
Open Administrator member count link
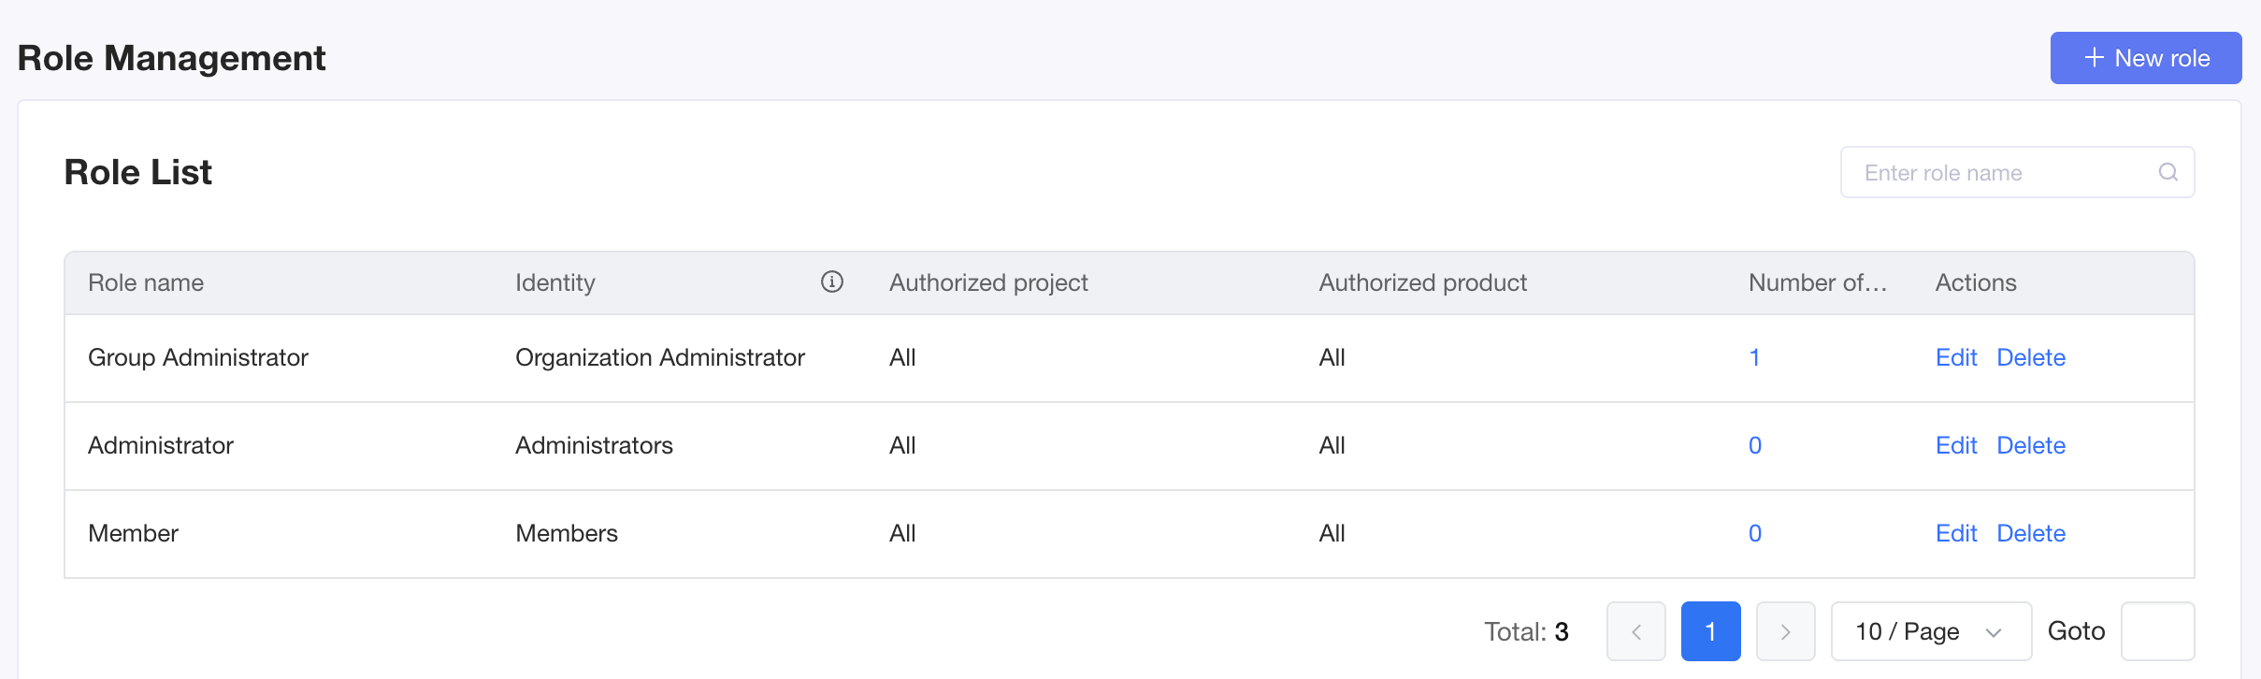click(x=1755, y=445)
